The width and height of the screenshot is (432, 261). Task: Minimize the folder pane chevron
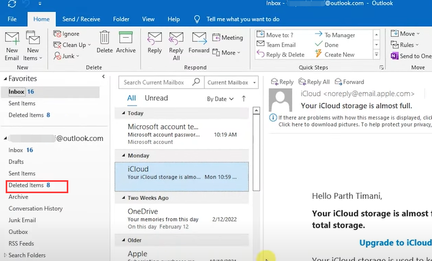point(103,77)
